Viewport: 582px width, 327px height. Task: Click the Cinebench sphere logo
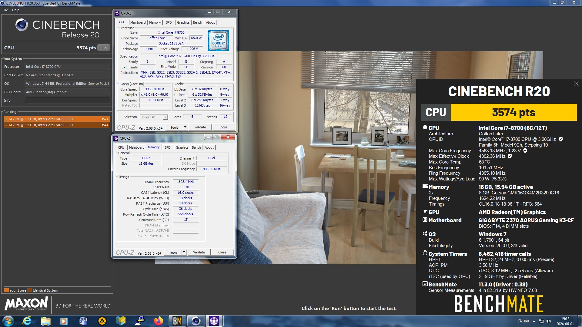tap(22, 25)
